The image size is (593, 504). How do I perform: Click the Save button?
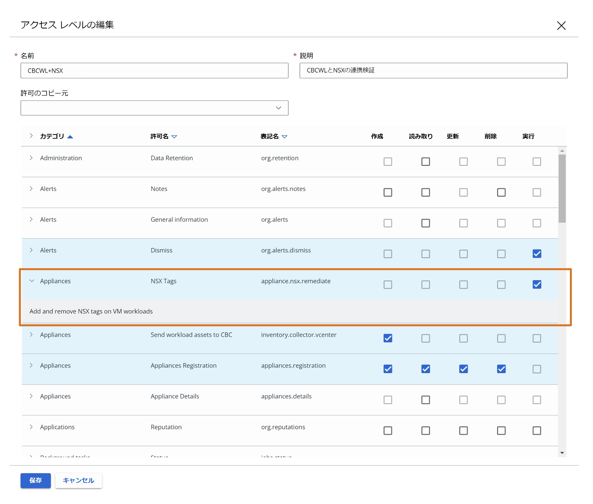tap(36, 480)
